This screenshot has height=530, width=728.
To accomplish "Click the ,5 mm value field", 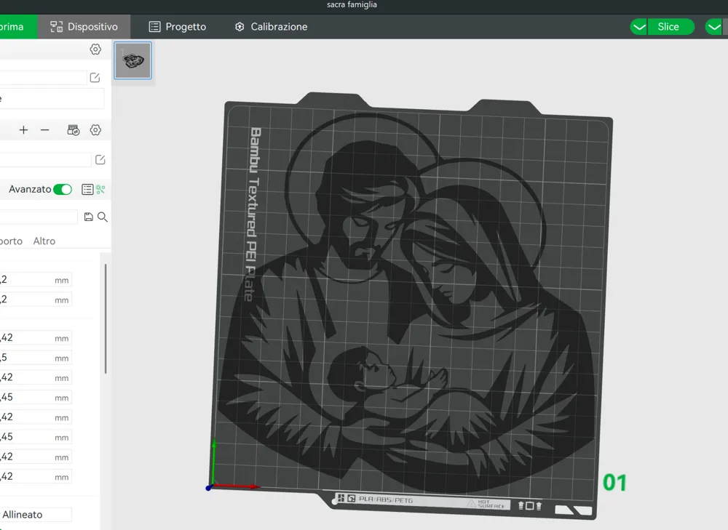I will pos(35,358).
